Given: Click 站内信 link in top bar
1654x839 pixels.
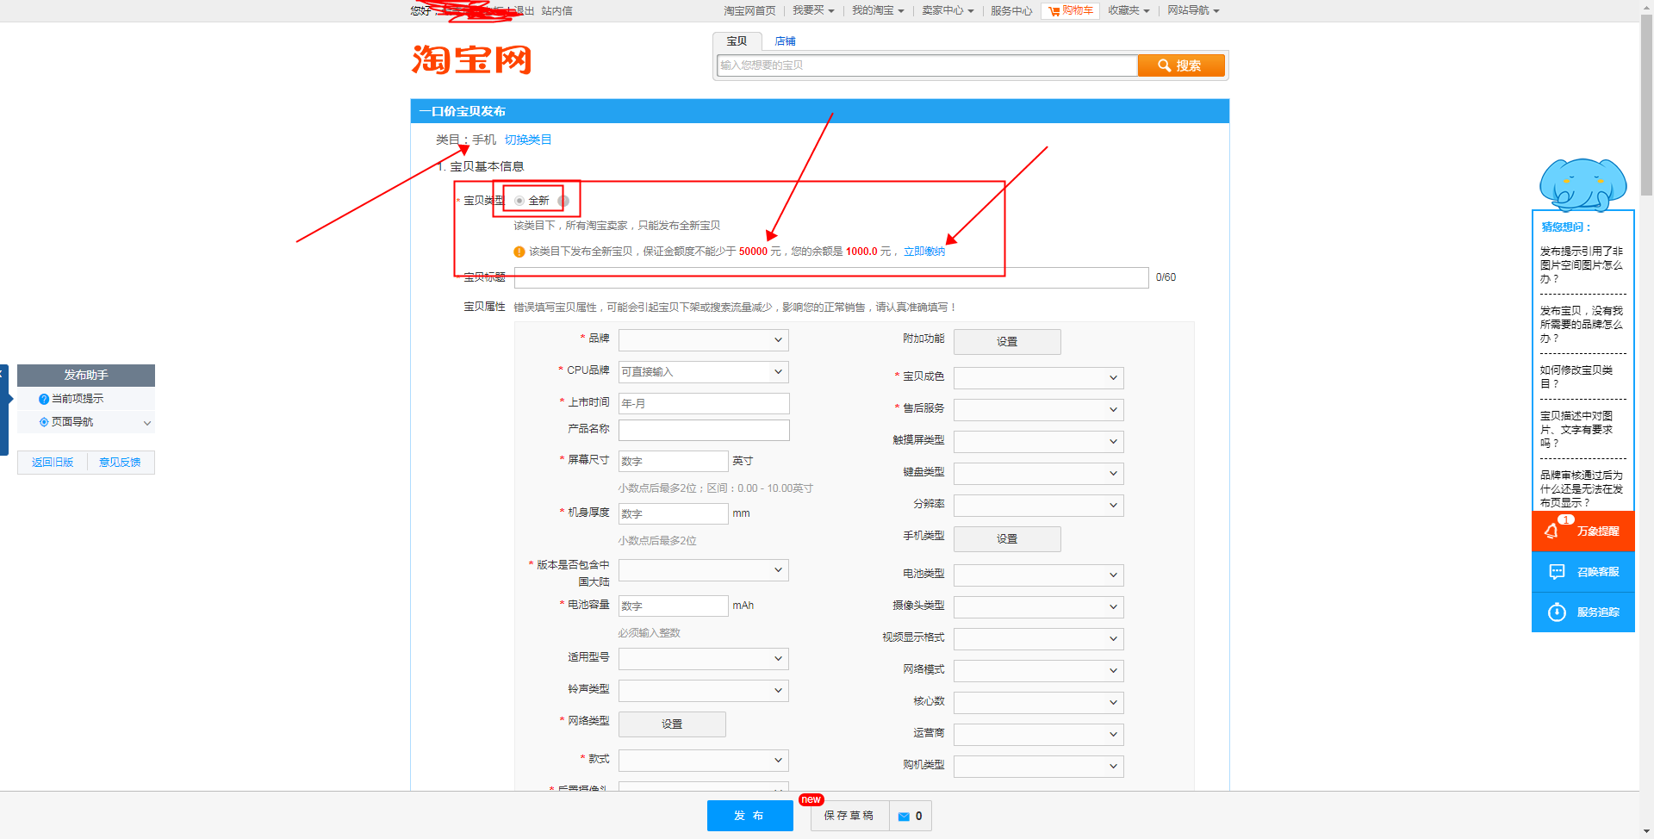Looking at the screenshot, I should tap(557, 10).
